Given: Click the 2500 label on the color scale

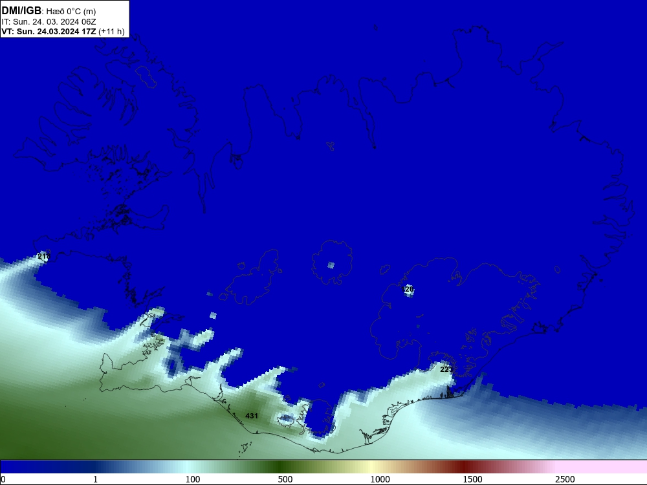Looking at the screenshot, I should 565,479.
